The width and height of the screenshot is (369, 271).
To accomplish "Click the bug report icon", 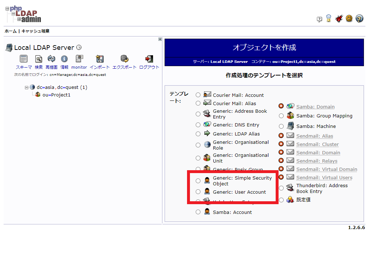I will [x=339, y=18].
